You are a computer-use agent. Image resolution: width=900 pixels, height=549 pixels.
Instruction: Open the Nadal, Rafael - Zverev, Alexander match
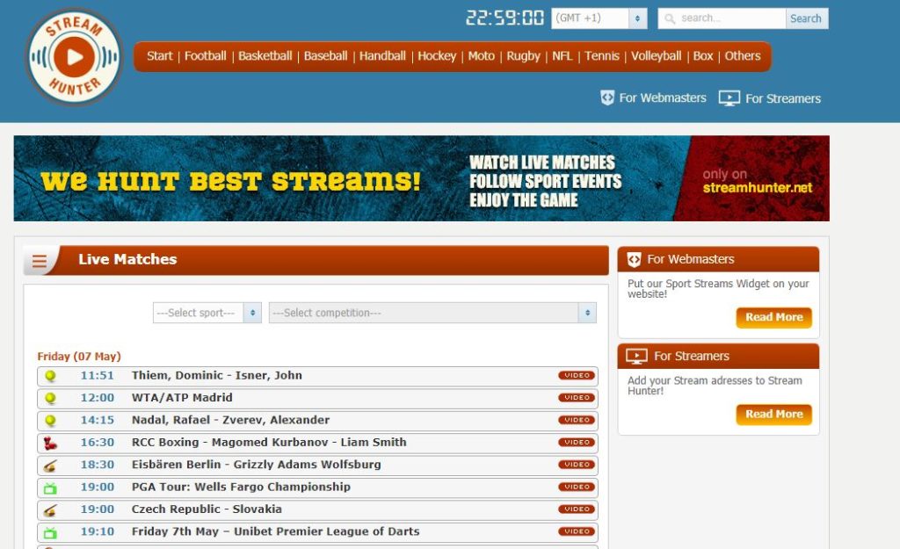[231, 420]
